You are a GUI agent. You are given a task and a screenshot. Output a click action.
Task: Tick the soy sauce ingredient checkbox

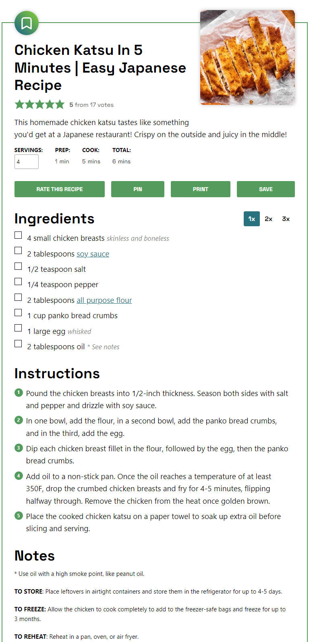(x=18, y=250)
